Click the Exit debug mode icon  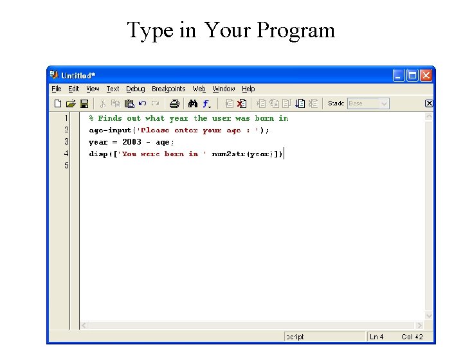click(313, 103)
